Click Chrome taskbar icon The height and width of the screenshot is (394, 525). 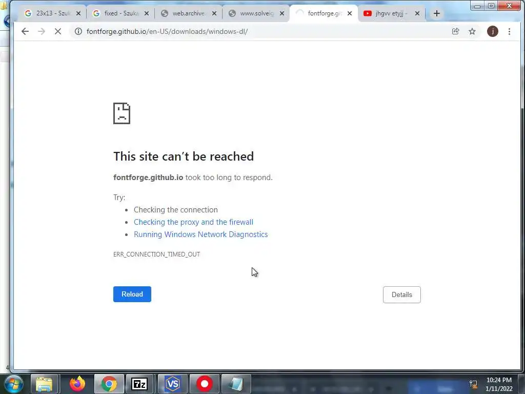click(x=109, y=384)
